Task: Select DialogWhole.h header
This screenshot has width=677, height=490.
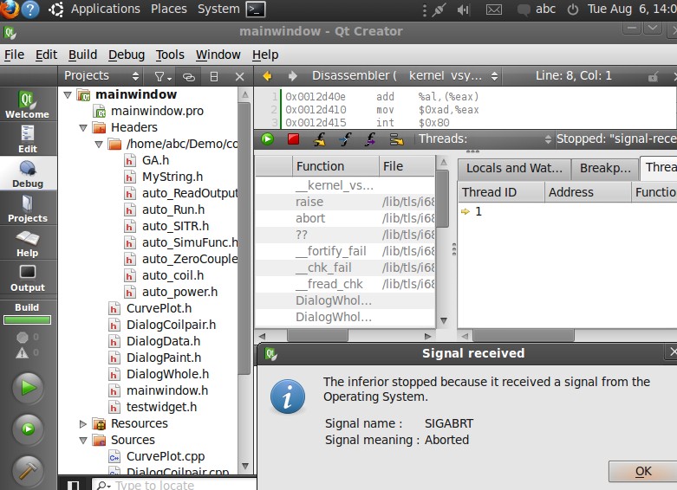Action: (x=167, y=374)
